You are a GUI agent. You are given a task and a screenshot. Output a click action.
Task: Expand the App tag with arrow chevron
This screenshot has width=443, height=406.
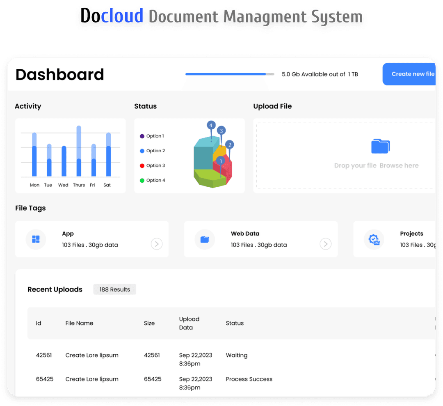[x=156, y=244]
